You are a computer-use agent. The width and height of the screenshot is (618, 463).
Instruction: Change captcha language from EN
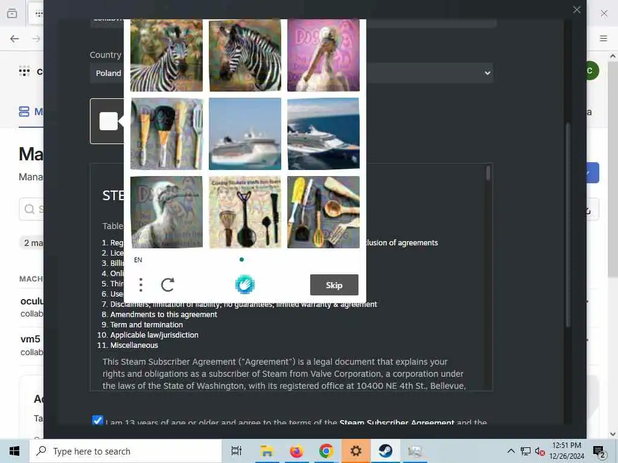click(138, 260)
